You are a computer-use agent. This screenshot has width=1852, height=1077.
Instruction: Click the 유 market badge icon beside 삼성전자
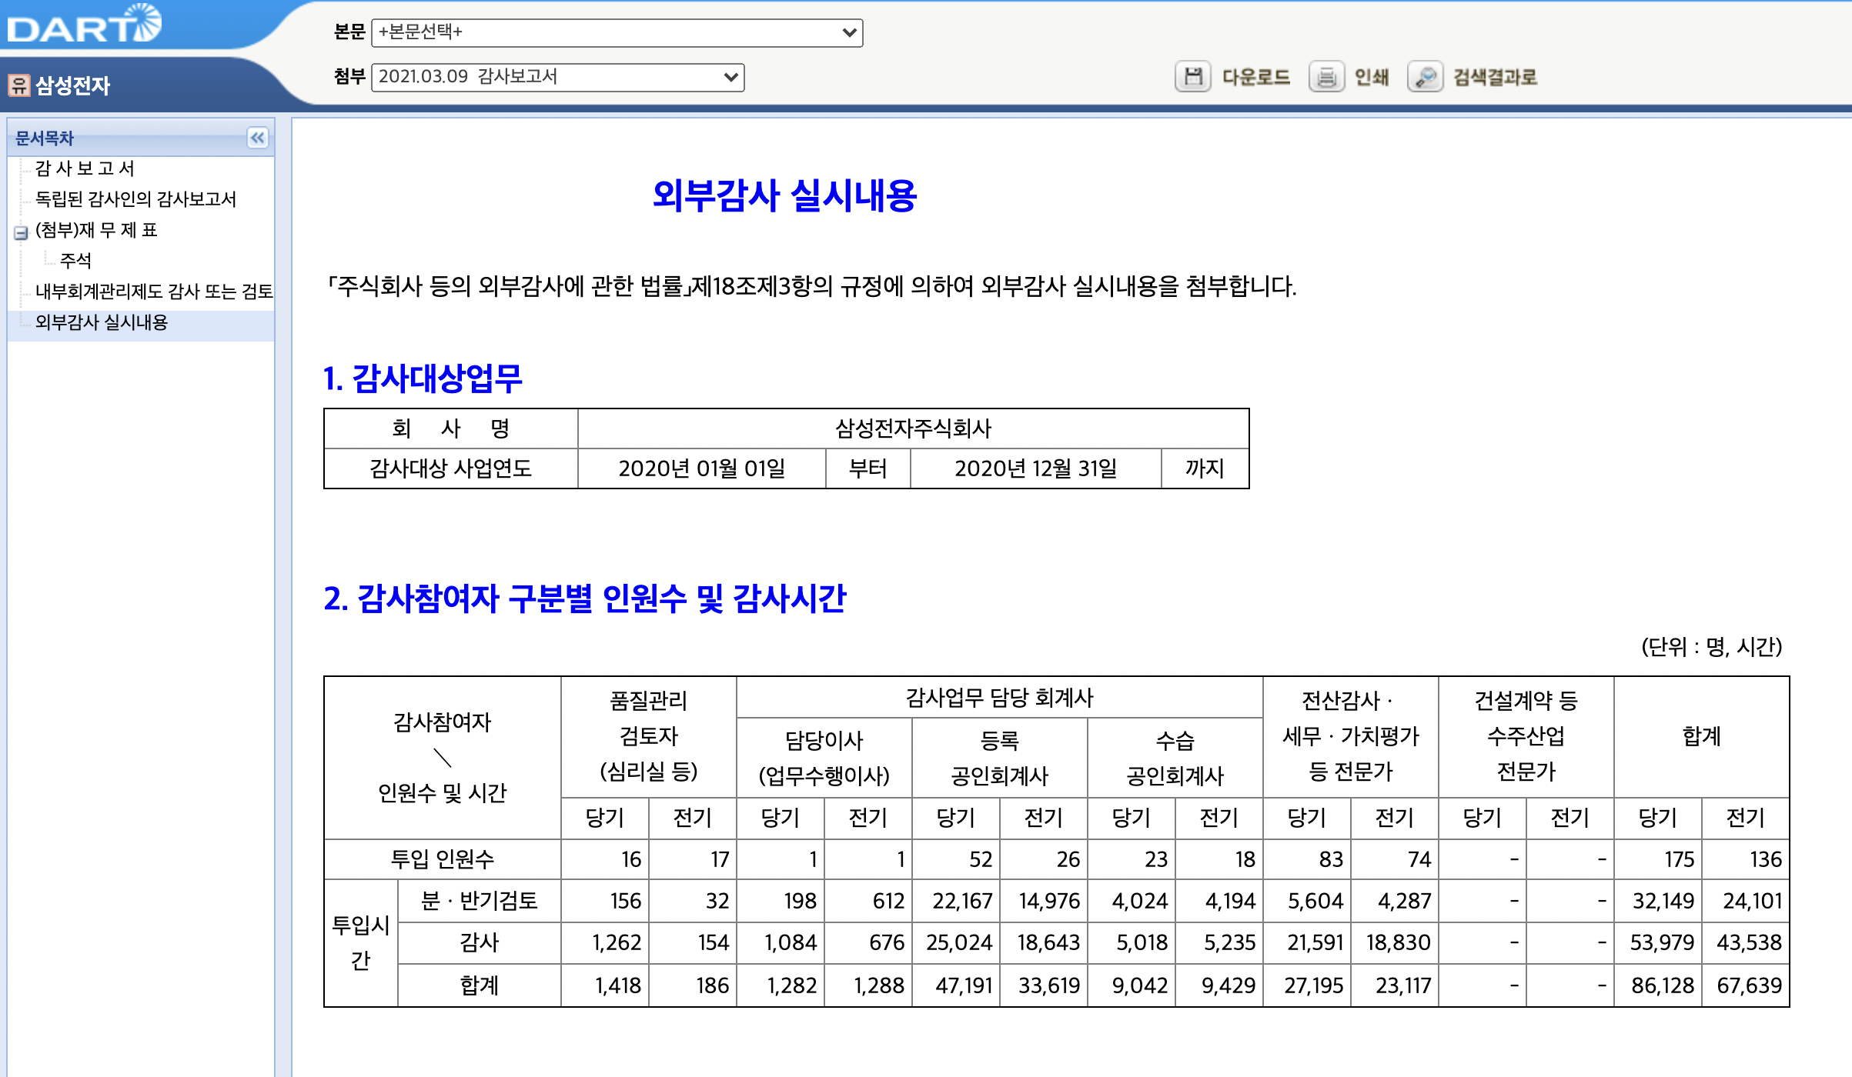point(18,85)
